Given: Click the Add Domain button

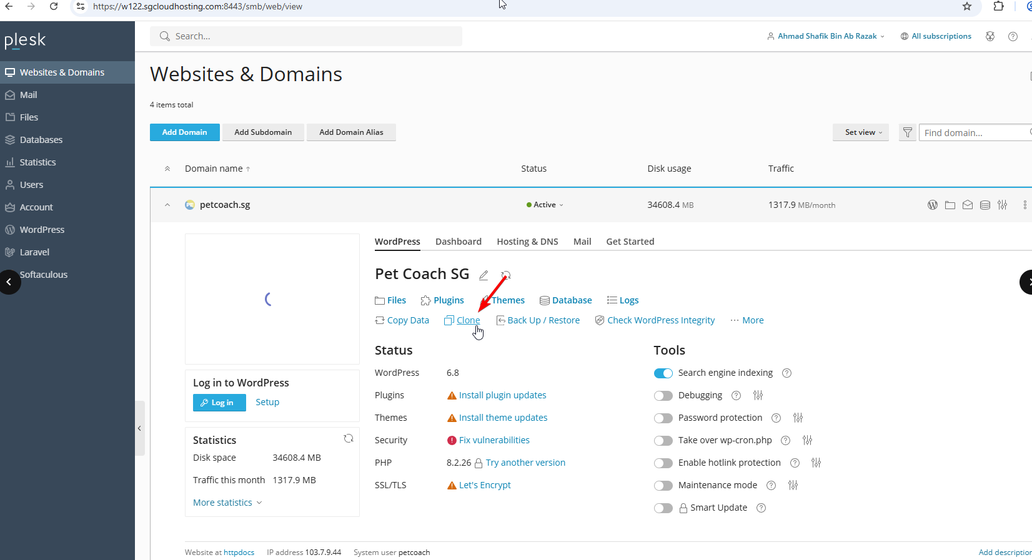Looking at the screenshot, I should tap(185, 132).
